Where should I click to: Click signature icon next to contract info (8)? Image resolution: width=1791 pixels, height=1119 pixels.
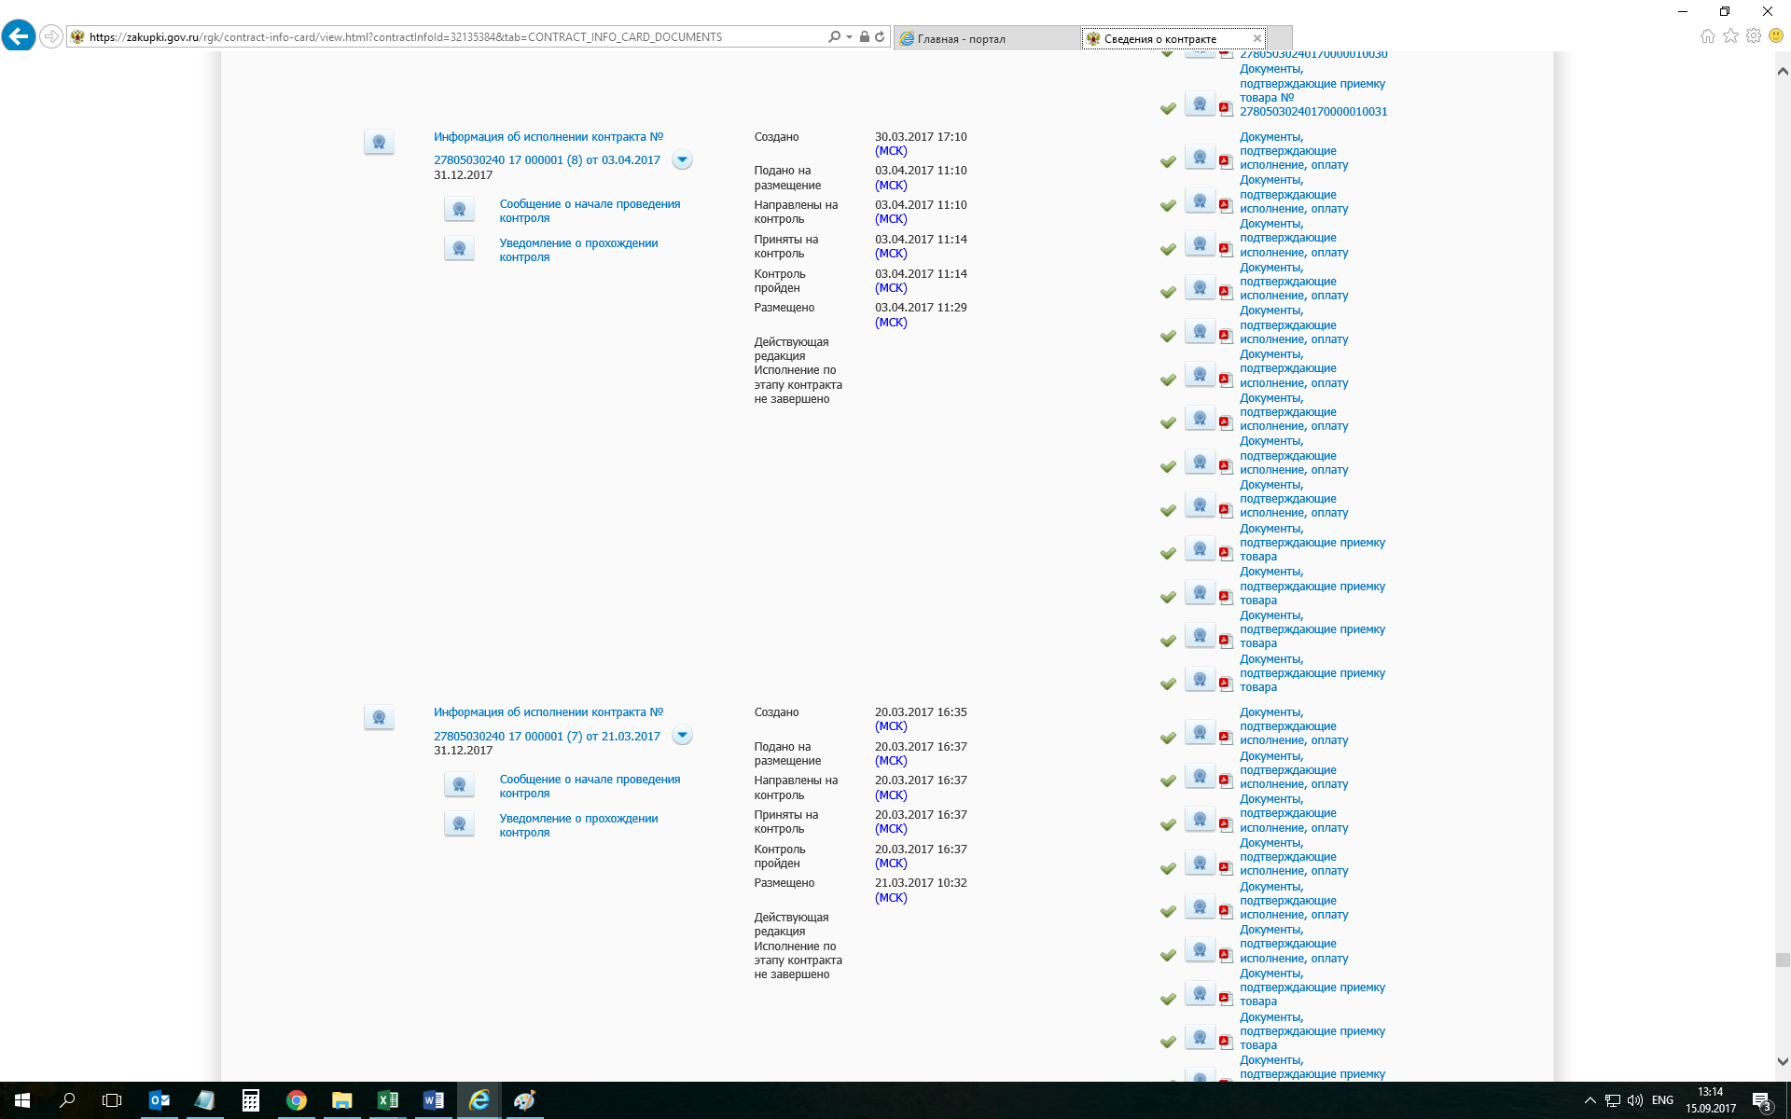pyautogui.click(x=379, y=143)
